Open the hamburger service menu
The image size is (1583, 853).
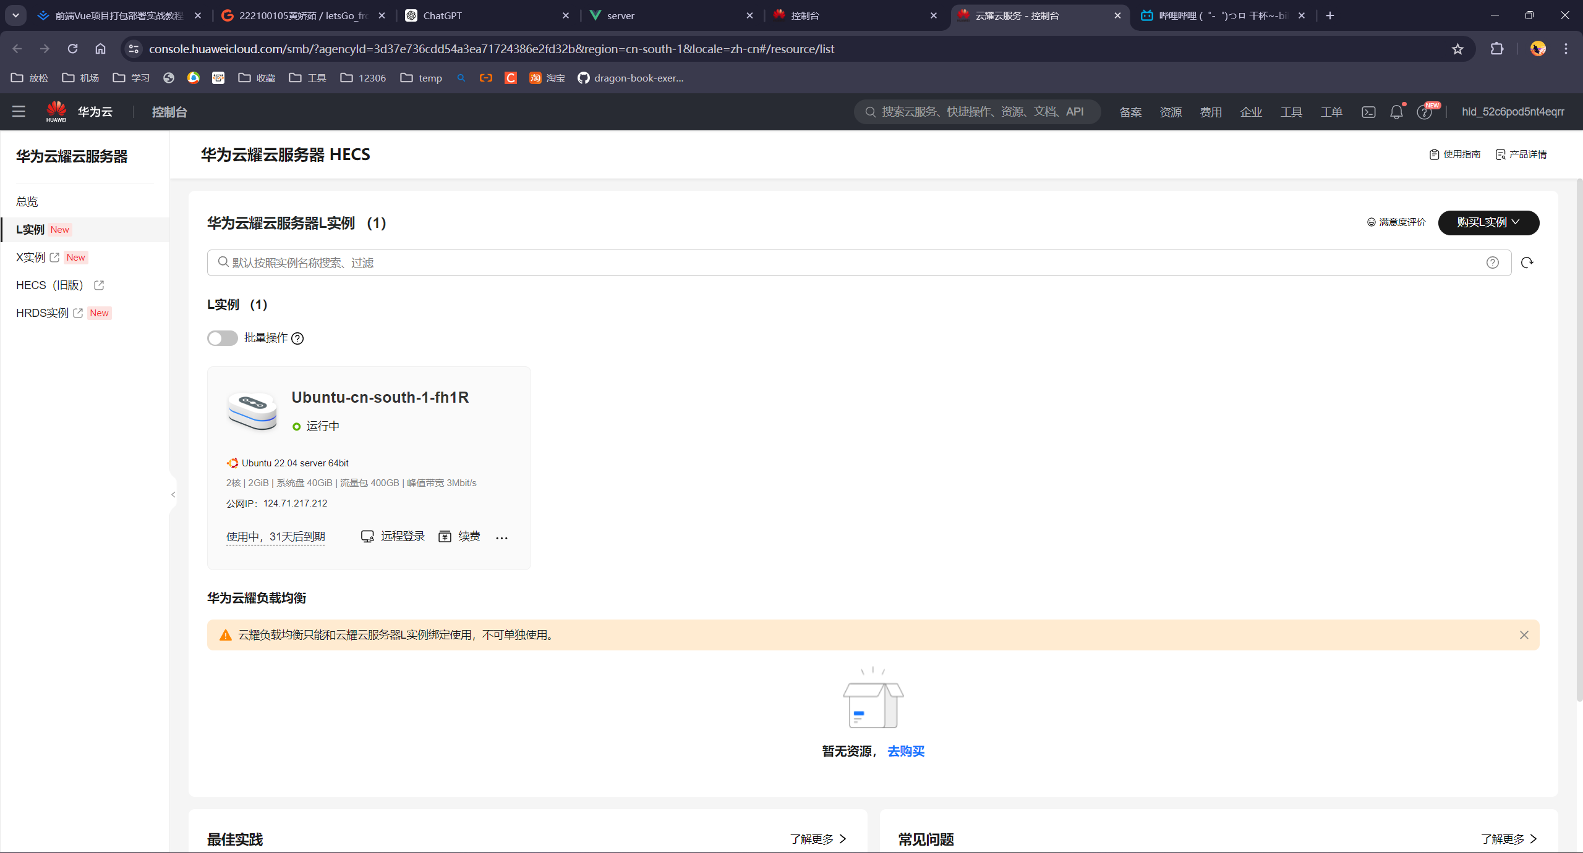pos(19,111)
